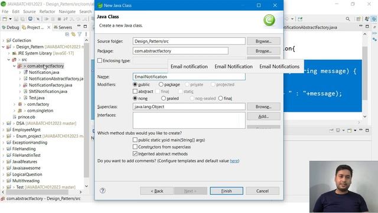
Task: Check Constructors from superclass option
Action: pyautogui.click(x=135, y=147)
